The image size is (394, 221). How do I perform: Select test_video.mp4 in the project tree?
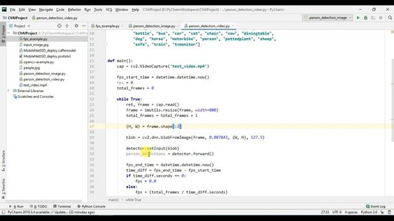(35, 85)
